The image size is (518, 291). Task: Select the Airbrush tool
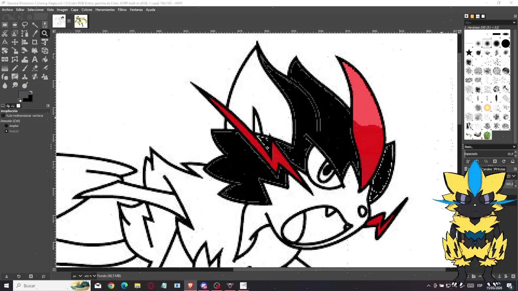coord(45,68)
